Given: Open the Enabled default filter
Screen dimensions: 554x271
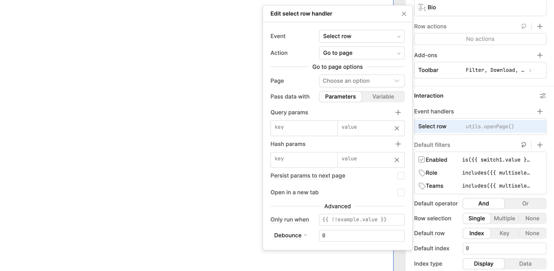Looking at the screenshot, I should (x=480, y=160).
